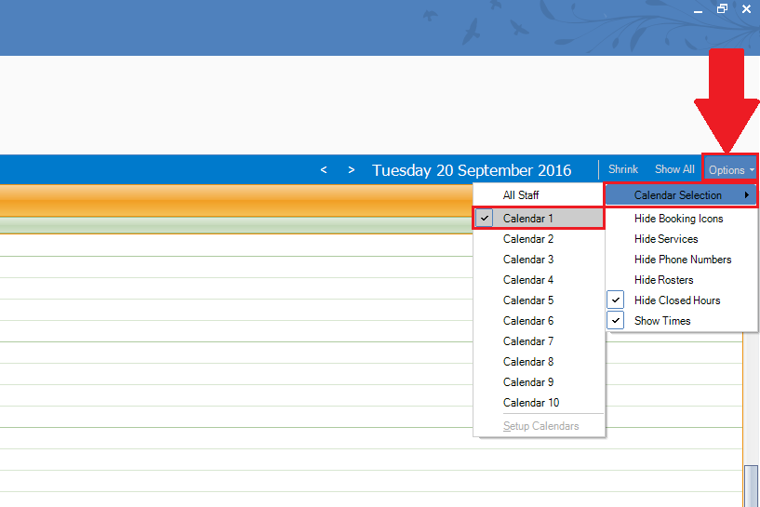The width and height of the screenshot is (760, 507).
Task: Click the Tuesday 20 September 2016 date
Action: (472, 170)
